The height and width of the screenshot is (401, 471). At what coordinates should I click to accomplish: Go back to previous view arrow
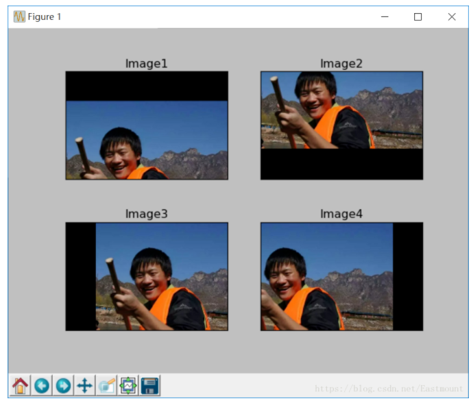coord(41,385)
